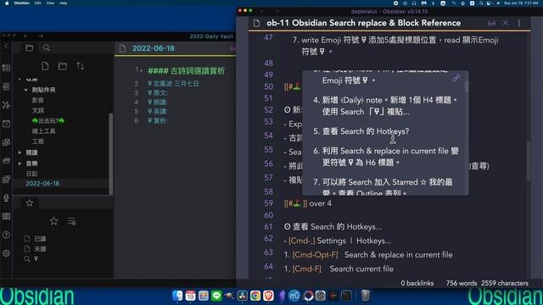Open starred note 未讀
The image size is (543, 305).
[40, 248]
